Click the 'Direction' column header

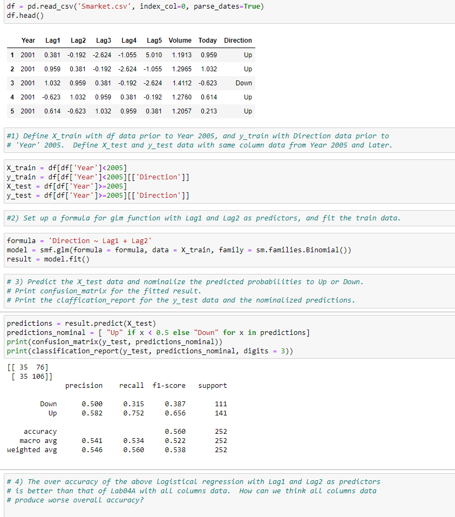tap(238, 40)
